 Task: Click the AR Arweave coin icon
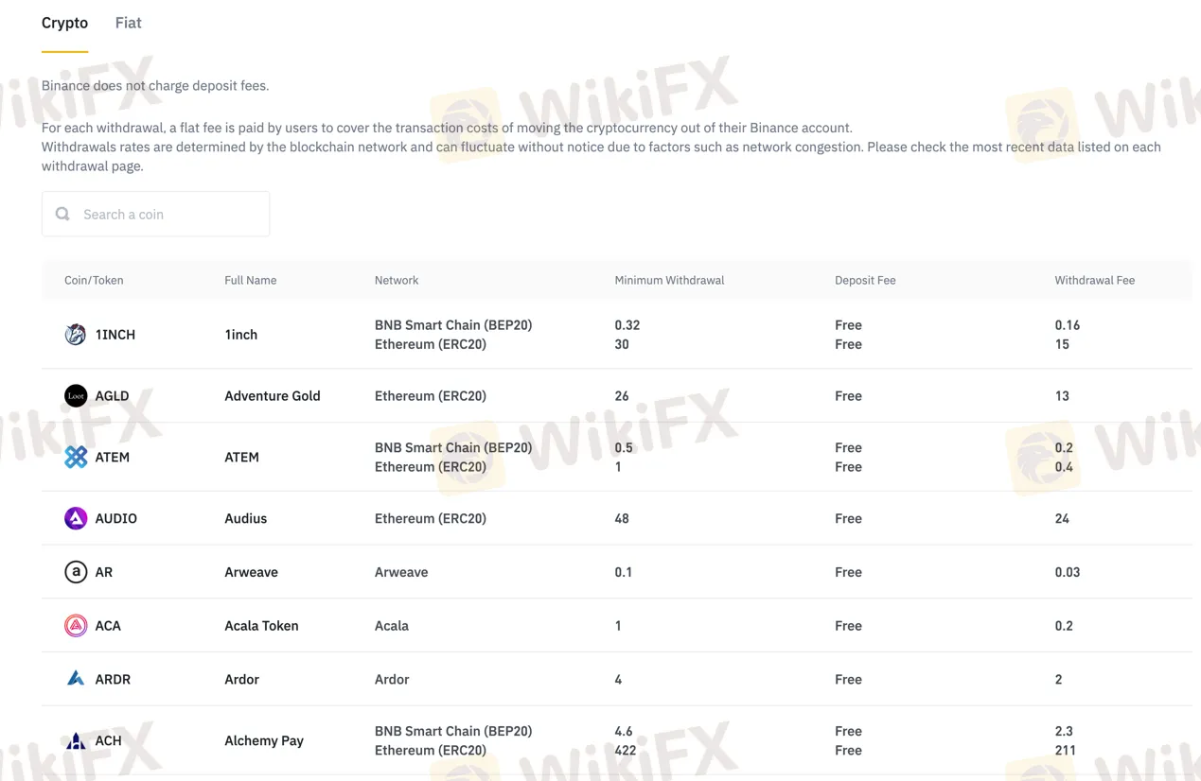(75, 571)
